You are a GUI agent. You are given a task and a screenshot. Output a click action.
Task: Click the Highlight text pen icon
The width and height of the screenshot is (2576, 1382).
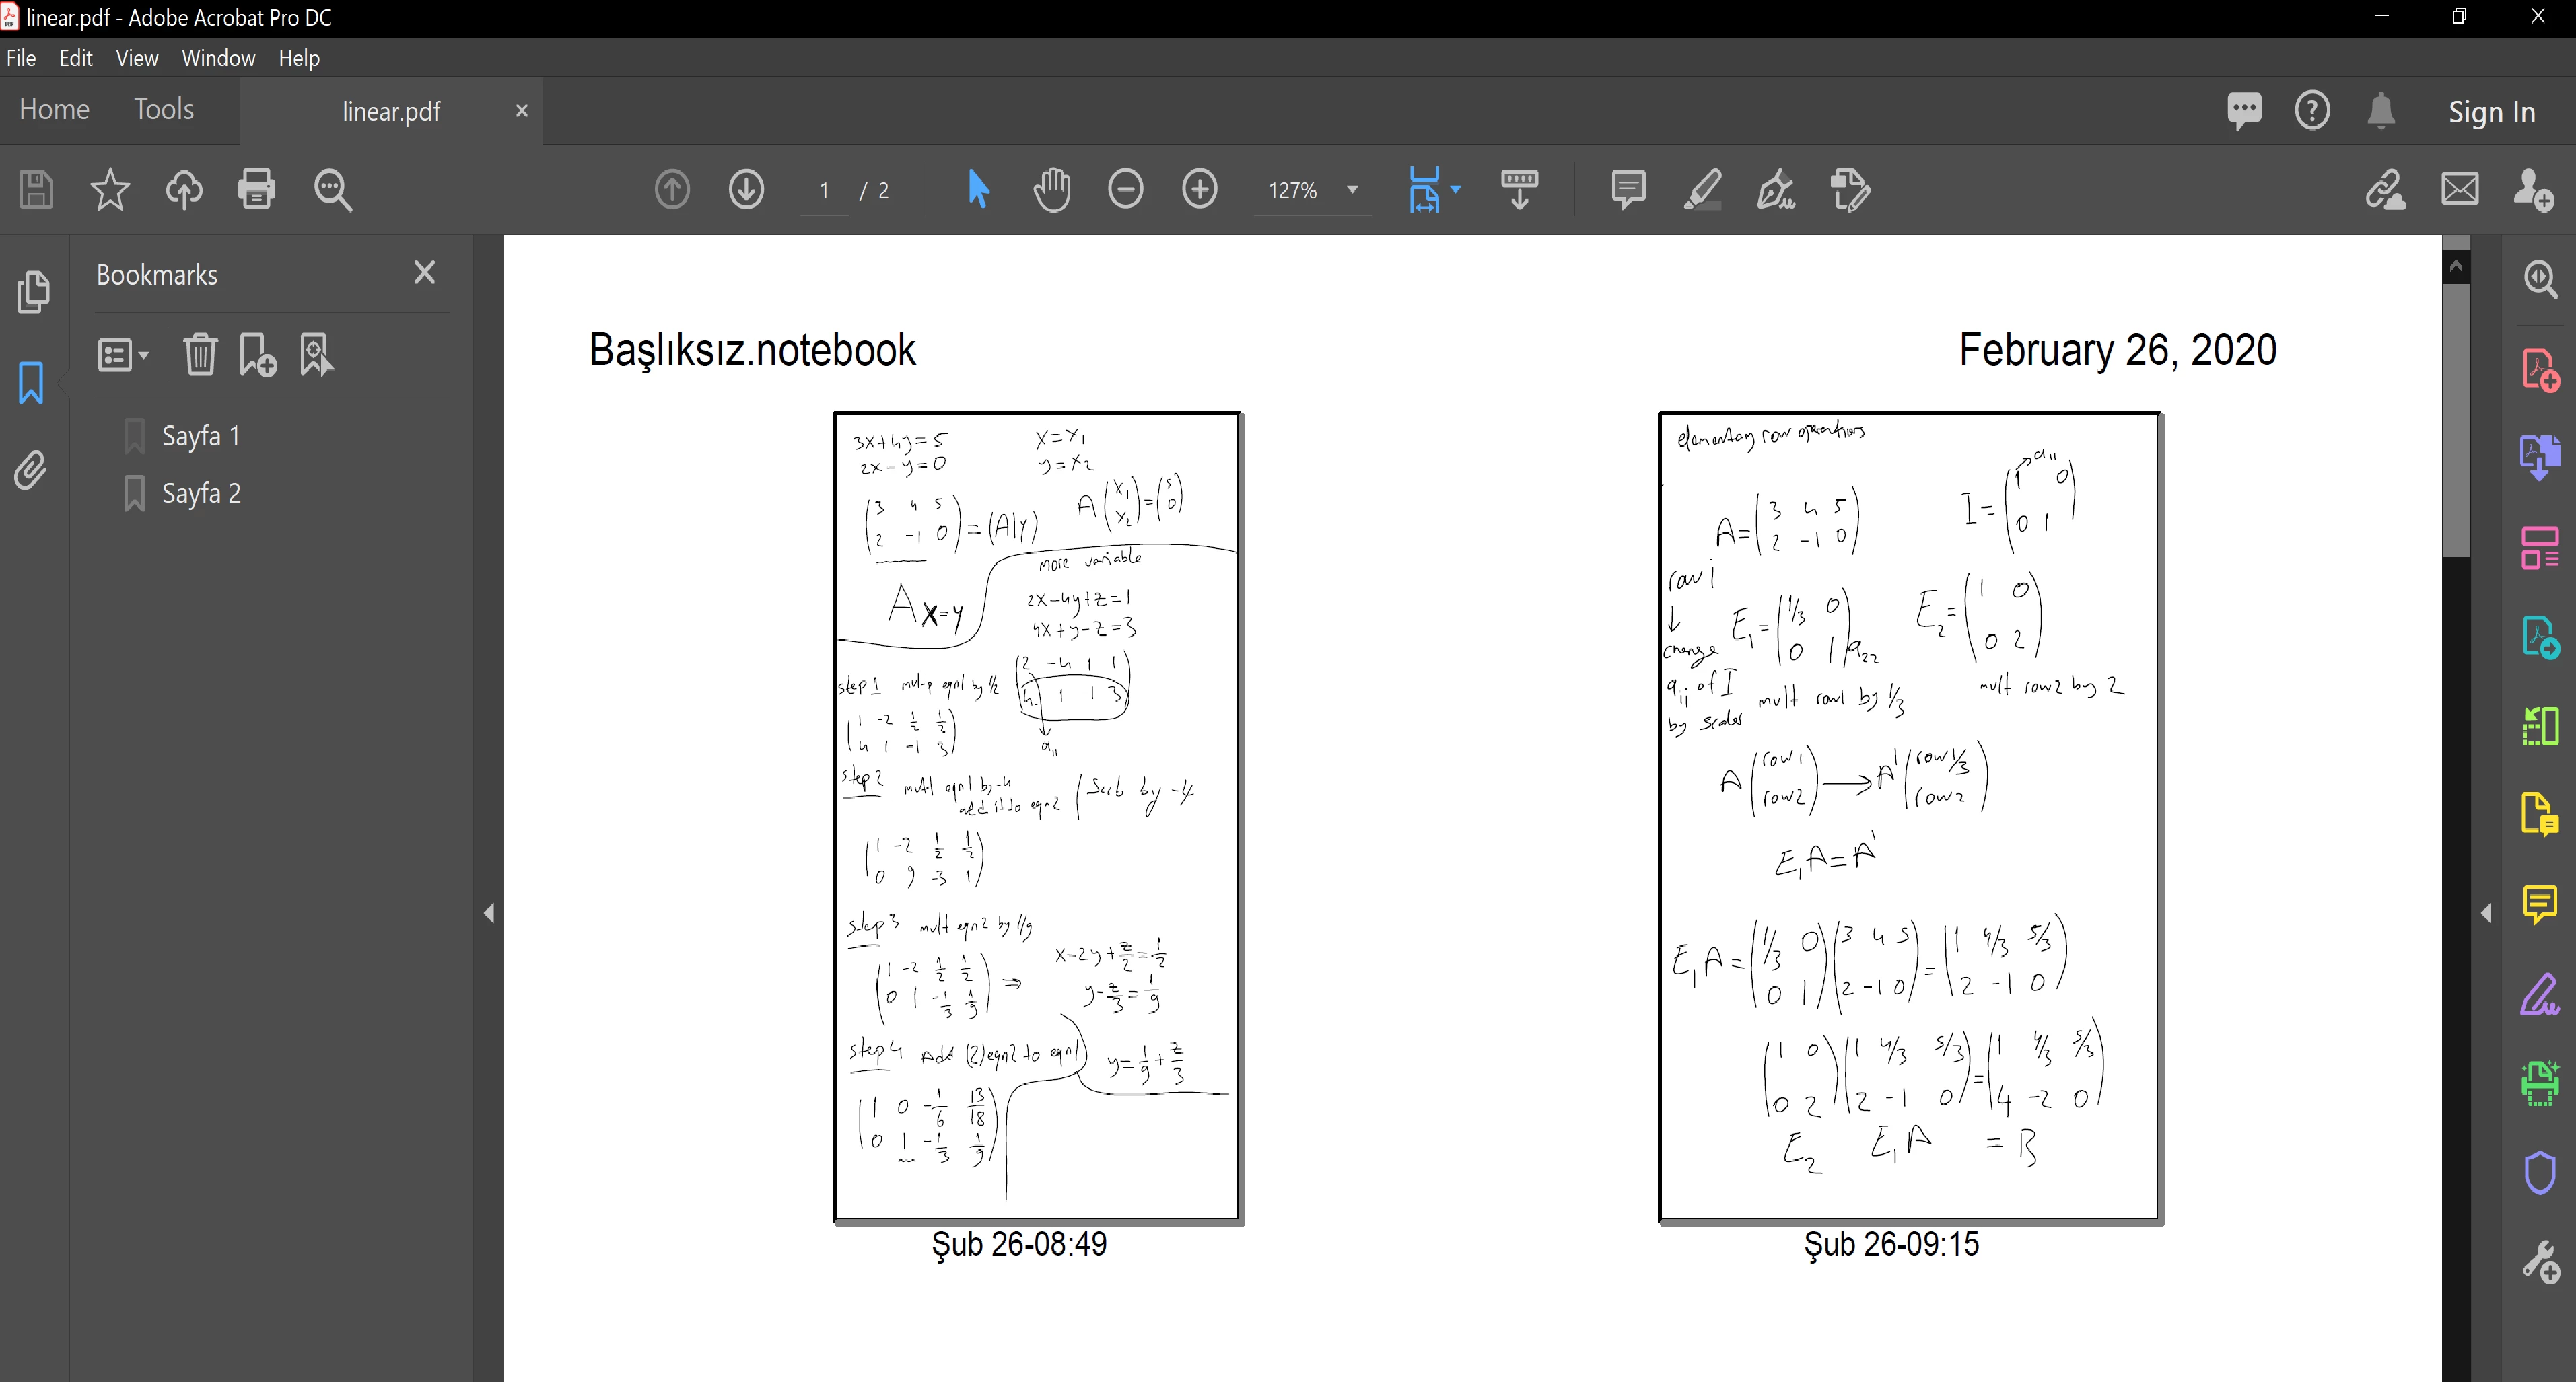(x=1702, y=189)
